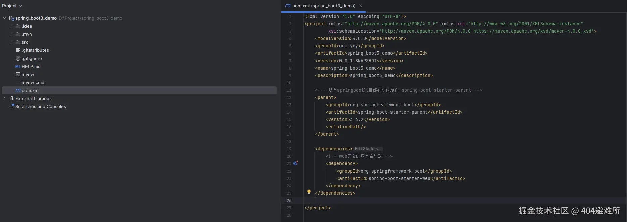
Task: Close the pom.xml editor tab
Action: click(x=361, y=6)
